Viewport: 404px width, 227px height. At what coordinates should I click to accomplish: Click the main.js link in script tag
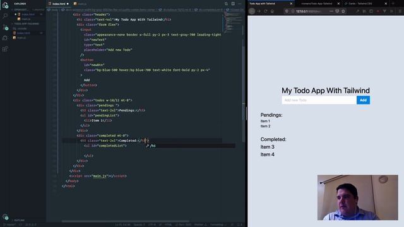[100, 176]
